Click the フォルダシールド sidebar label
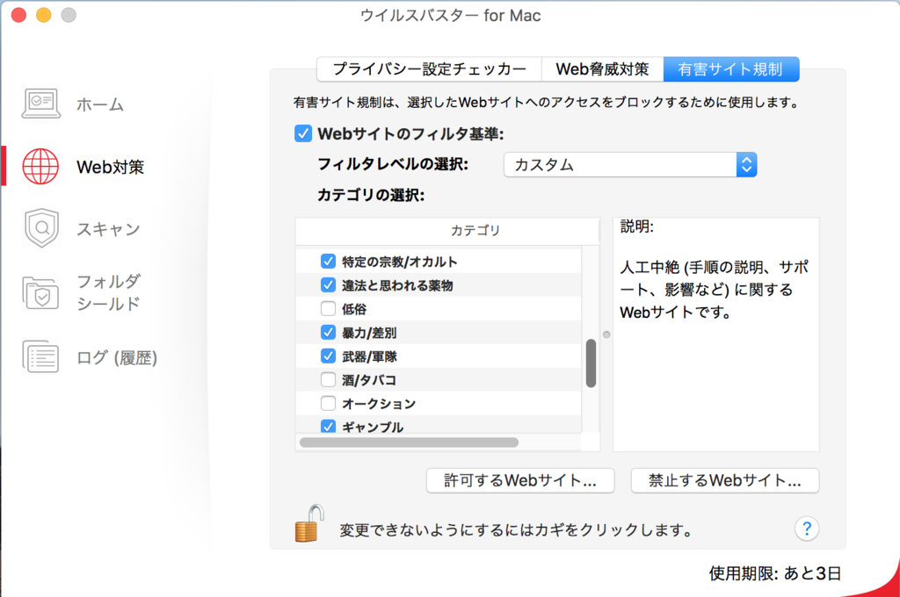This screenshot has height=597, width=900. tap(108, 292)
